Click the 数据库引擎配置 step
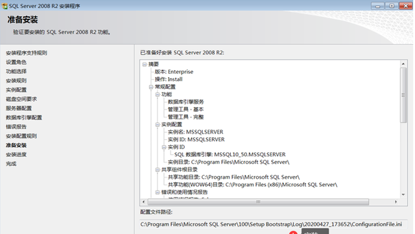 [24, 117]
